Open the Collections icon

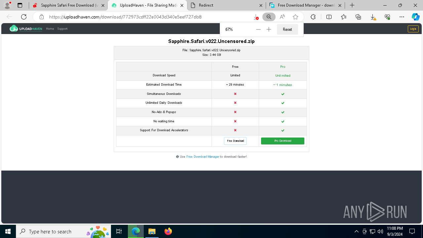pyautogui.click(x=358, y=17)
